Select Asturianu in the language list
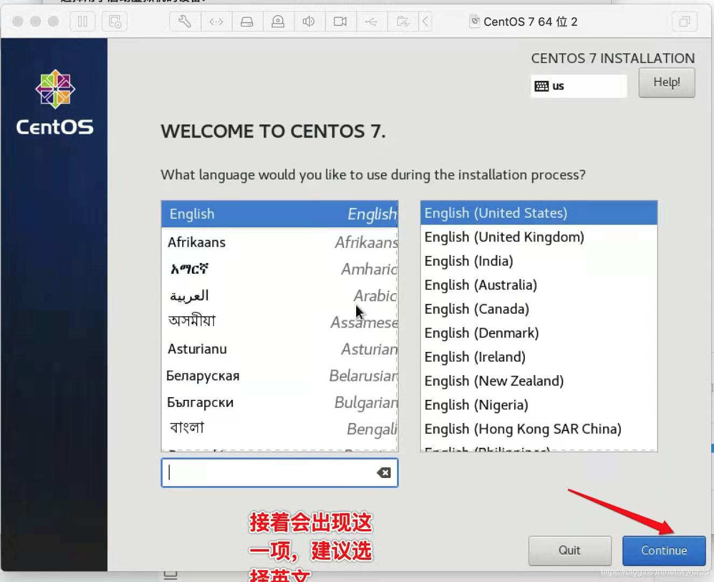 coord(280,349)
